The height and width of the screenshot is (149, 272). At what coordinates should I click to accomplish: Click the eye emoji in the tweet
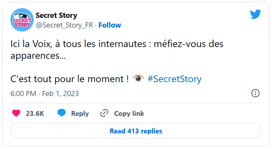tap(138, 79)
